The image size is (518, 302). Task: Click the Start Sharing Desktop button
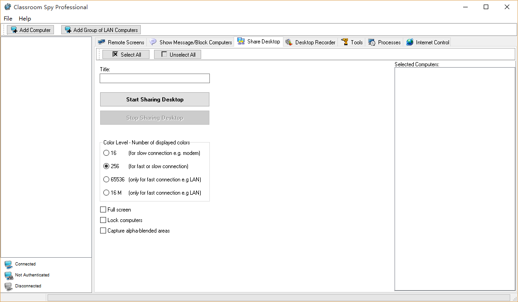click(155, 99)
